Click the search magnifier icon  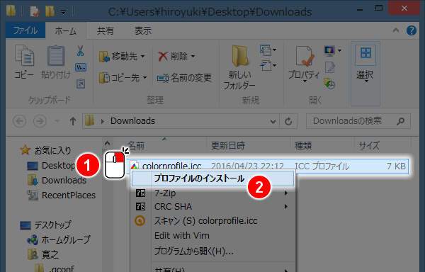(401, 121)
